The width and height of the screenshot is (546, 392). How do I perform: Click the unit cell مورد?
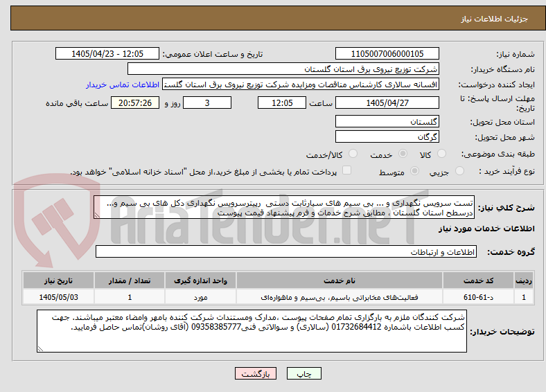point(200,297)
